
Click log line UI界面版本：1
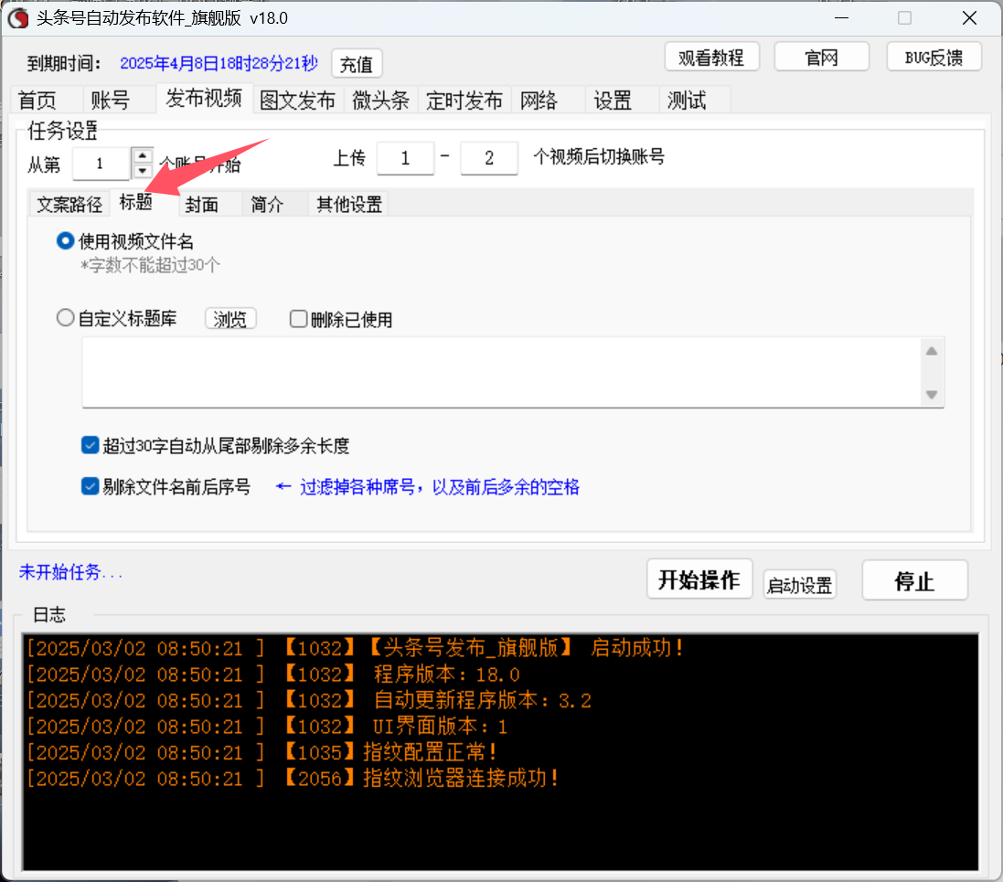[266, 727]
